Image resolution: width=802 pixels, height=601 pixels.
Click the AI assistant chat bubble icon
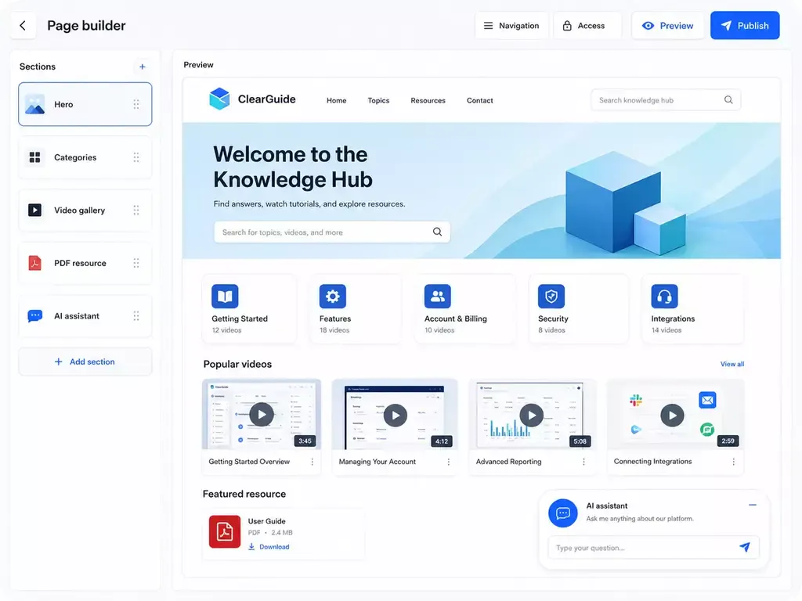click(x=563, y=513)
